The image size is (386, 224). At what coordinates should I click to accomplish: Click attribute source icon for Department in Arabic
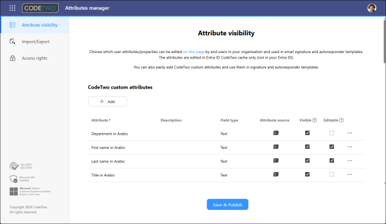click(x=276, y=133)
